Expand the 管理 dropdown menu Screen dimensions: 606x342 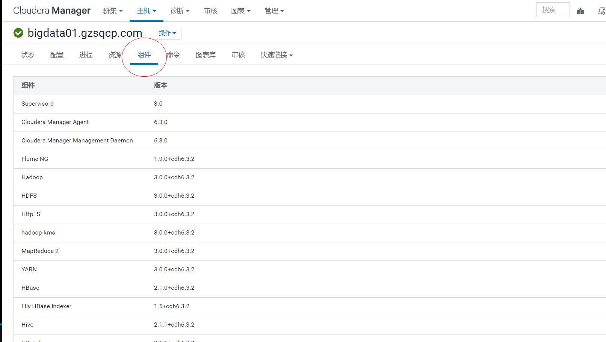click(x=274, y=11)
